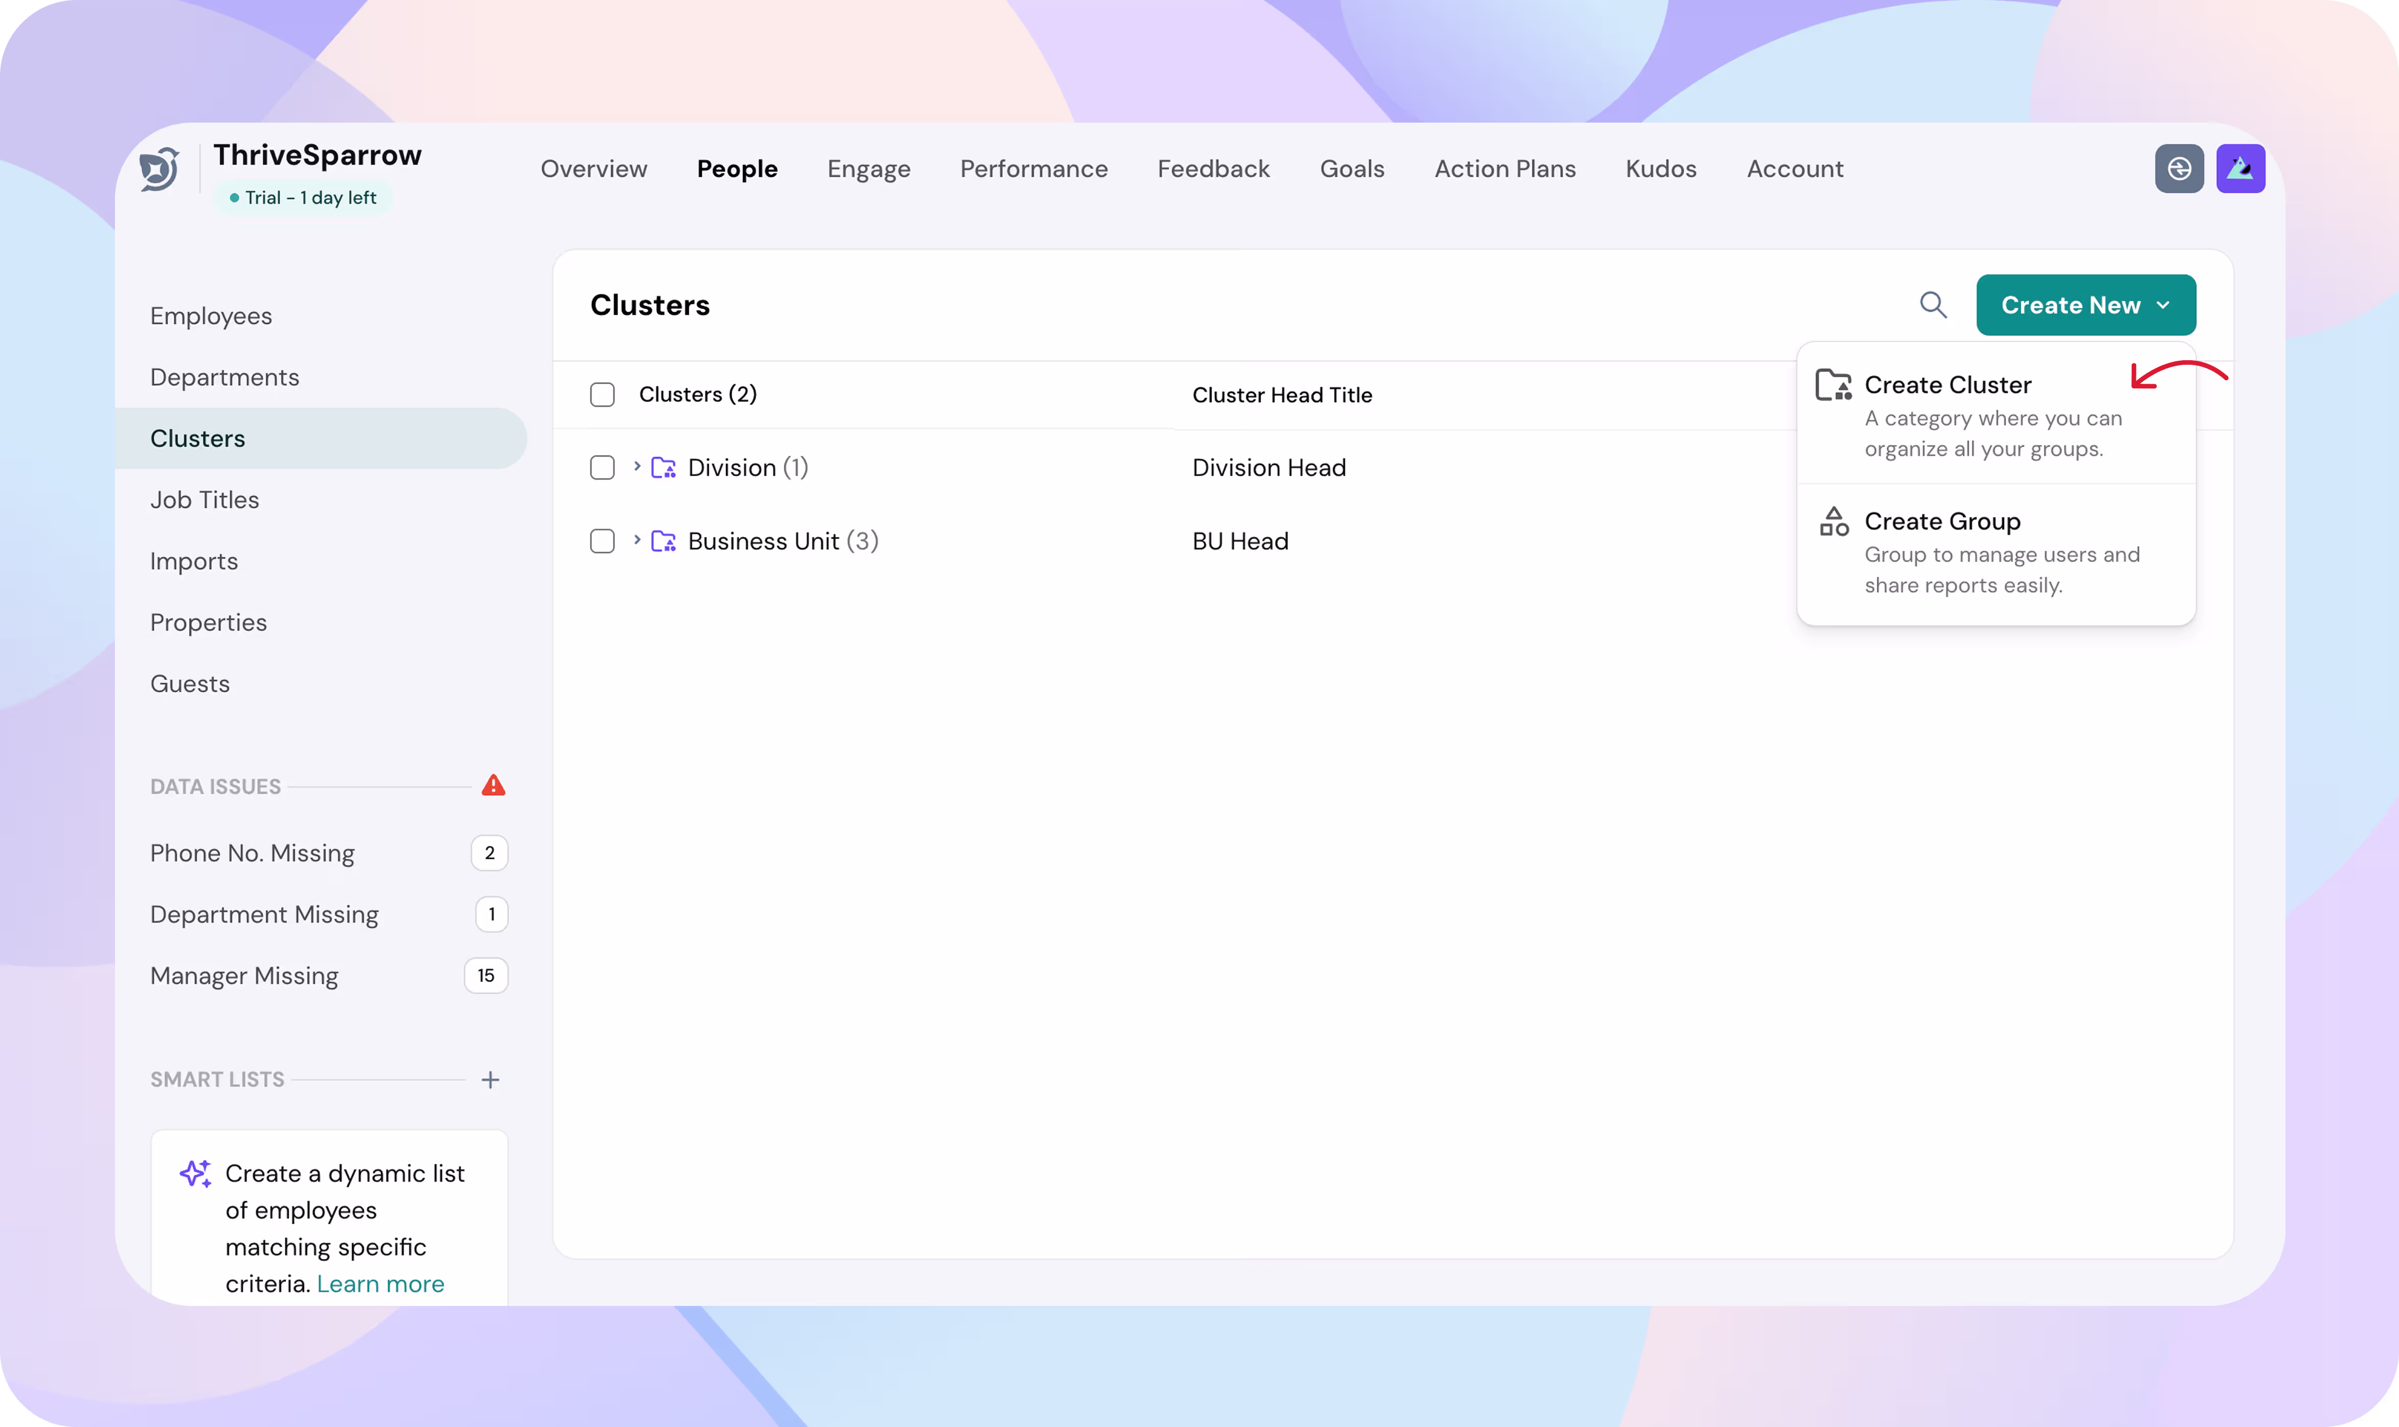
Task: Expand the Business Unit cluster chevron
Action: tap(637, 541)
